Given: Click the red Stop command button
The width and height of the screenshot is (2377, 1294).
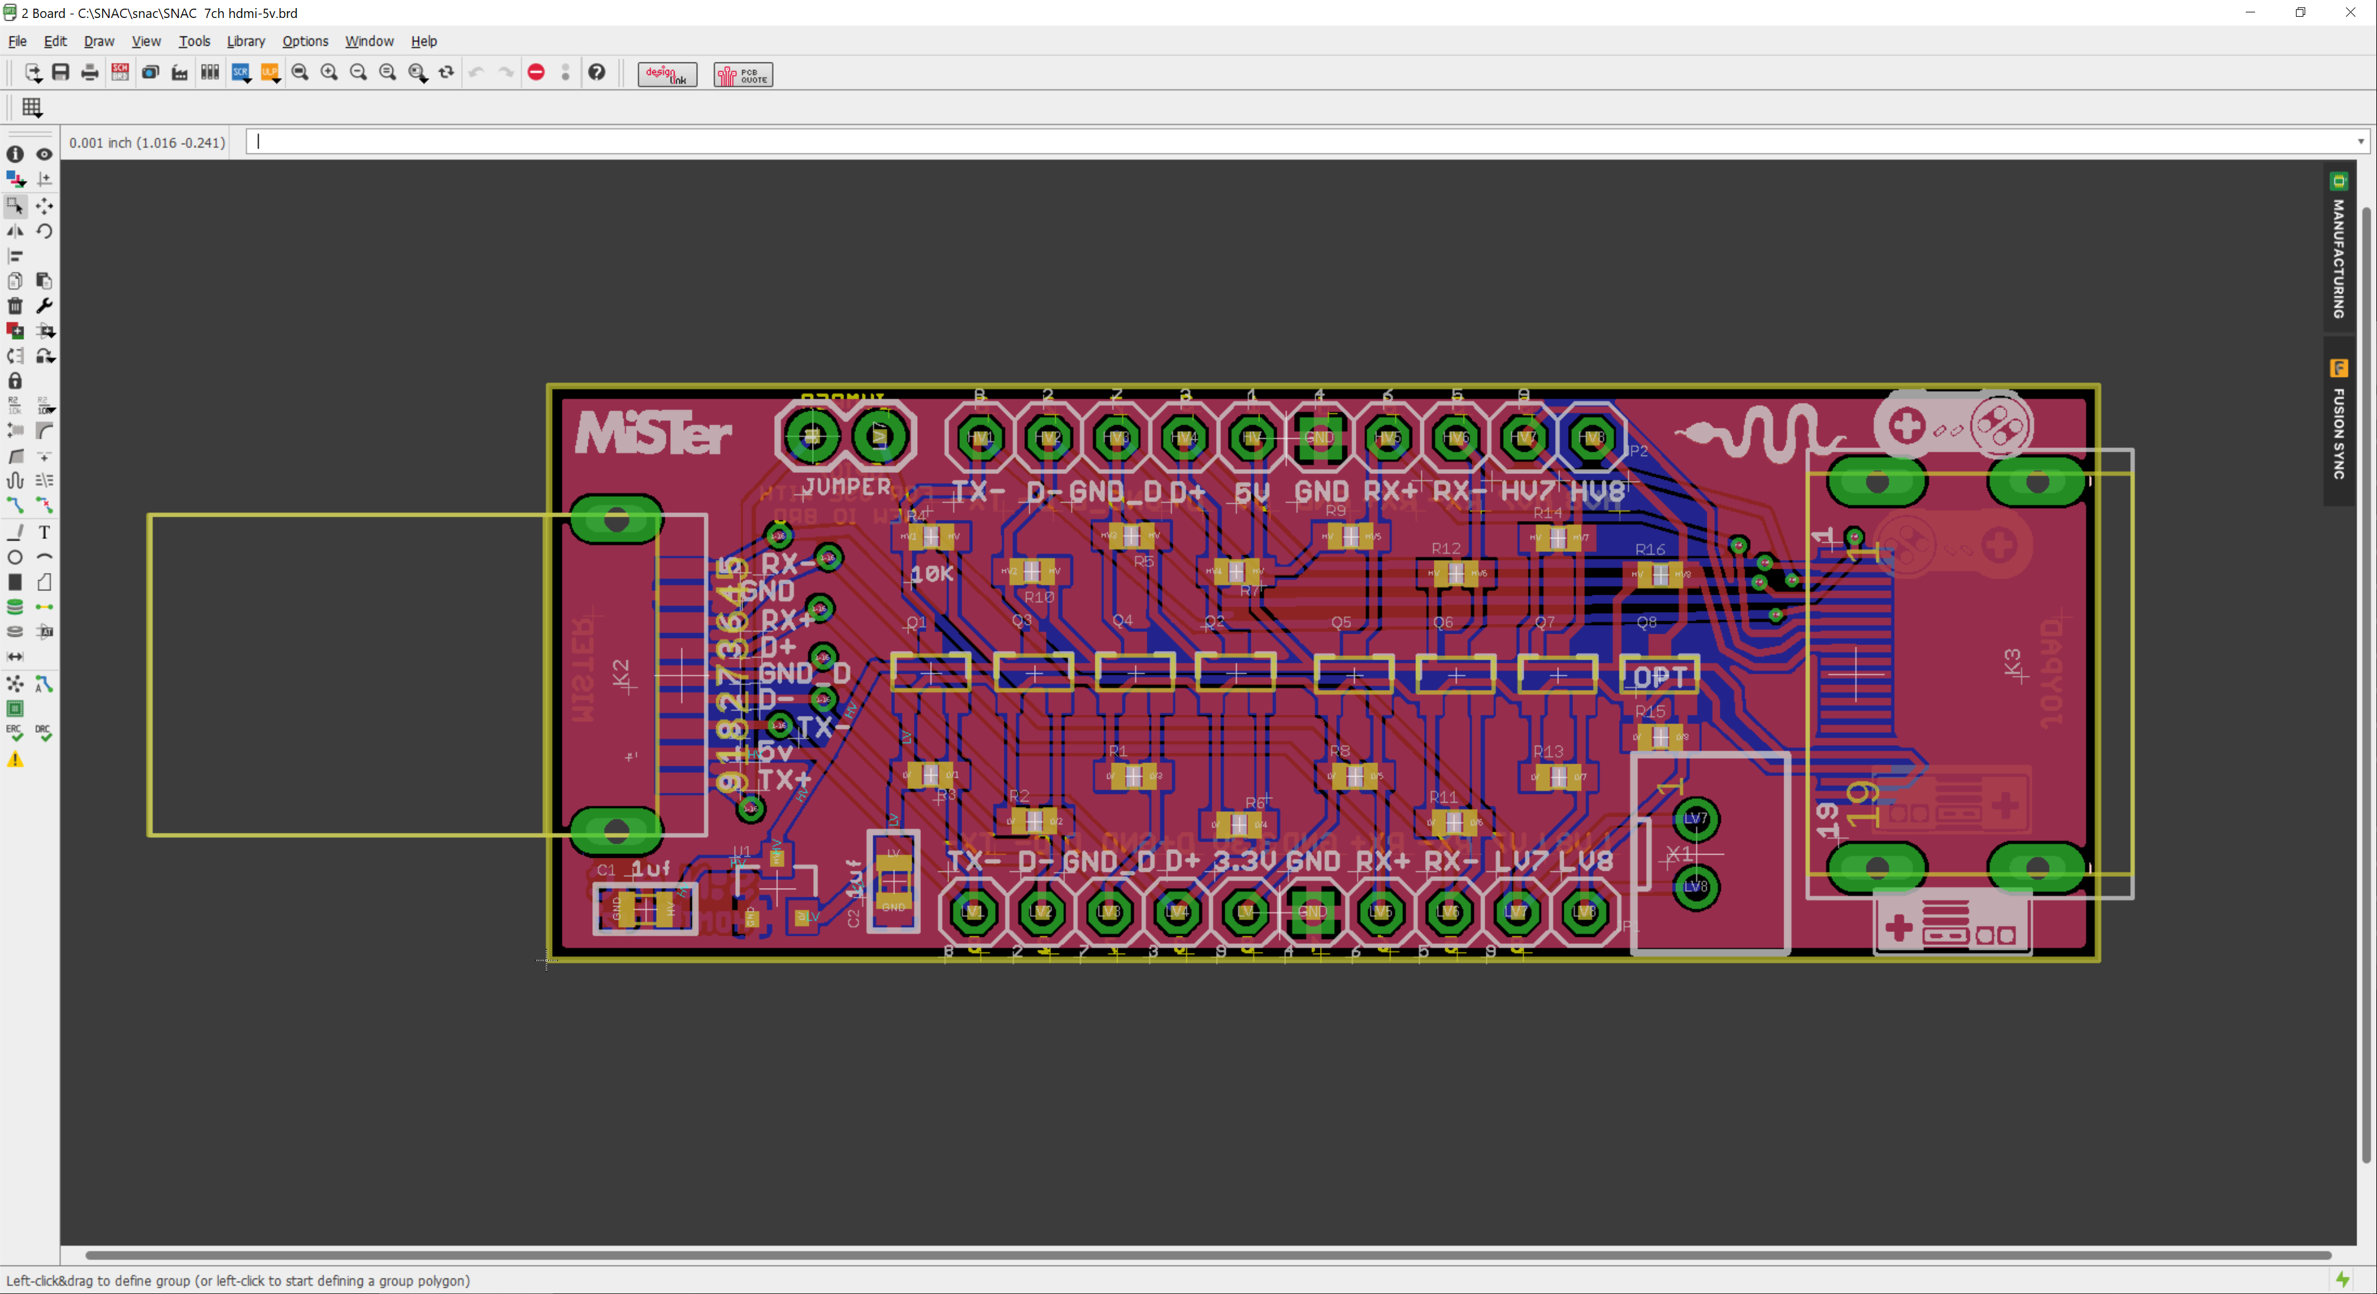Looking at the screenshot, I should click(536, 72).
